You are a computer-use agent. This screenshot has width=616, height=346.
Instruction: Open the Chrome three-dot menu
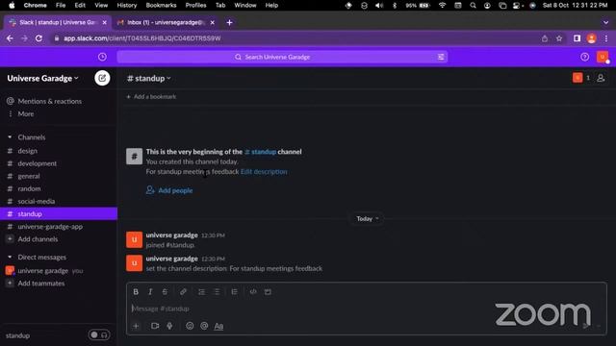click(606, 38)
